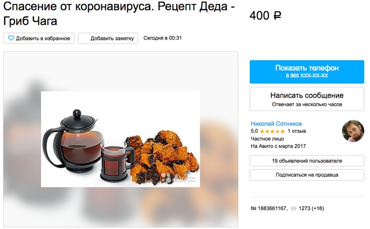Open Написать сообщение to message seller

coord(307,99)
